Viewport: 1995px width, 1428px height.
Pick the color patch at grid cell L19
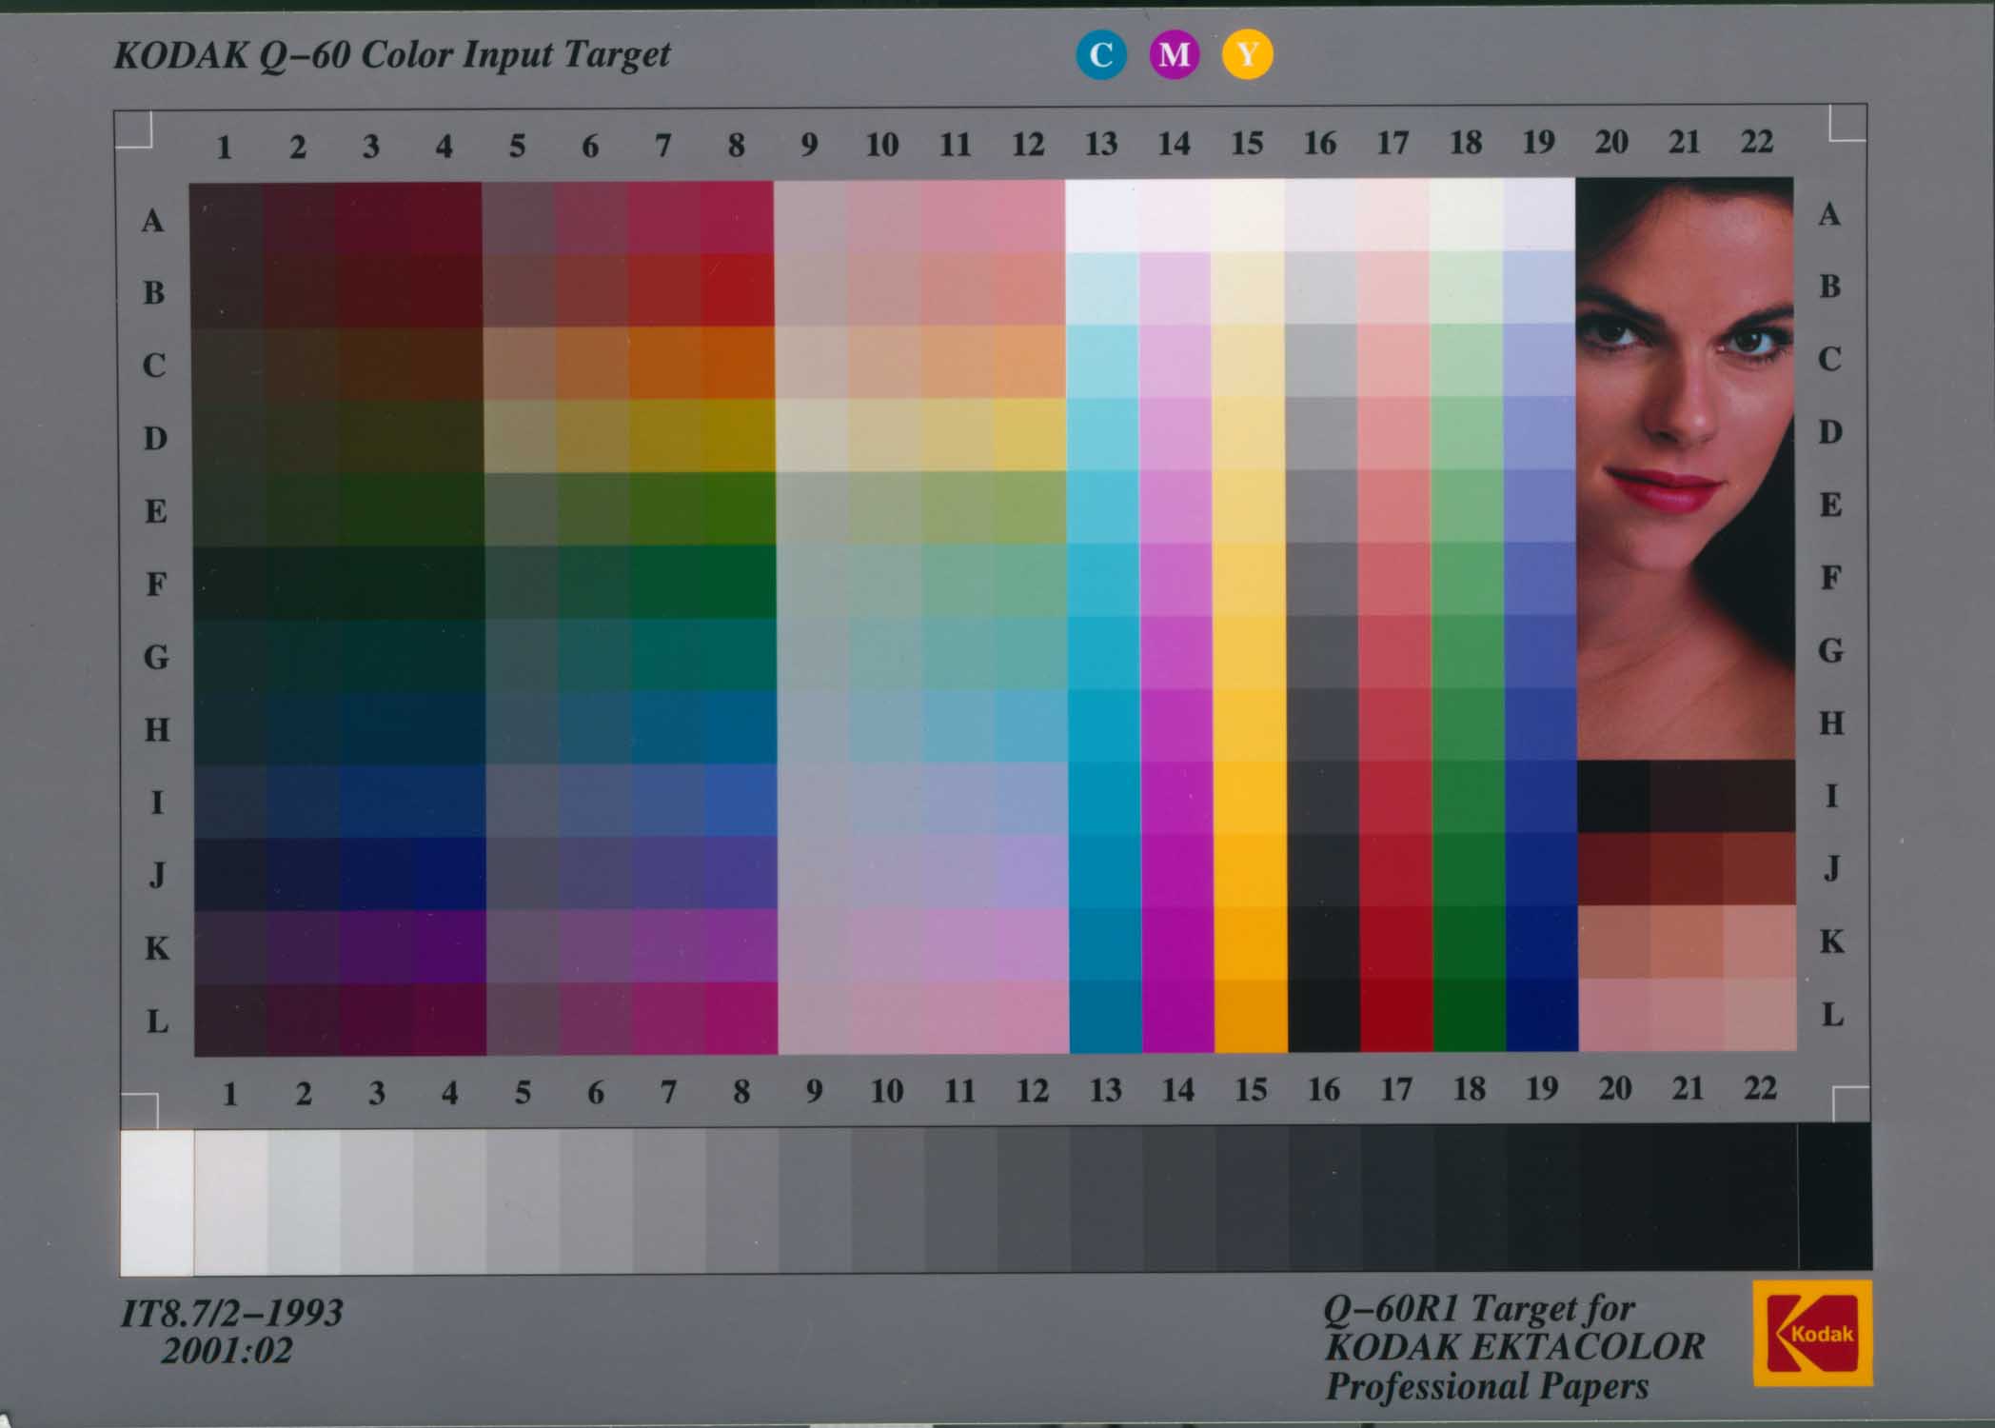pyautogui.click(x=1543, y=1015)
